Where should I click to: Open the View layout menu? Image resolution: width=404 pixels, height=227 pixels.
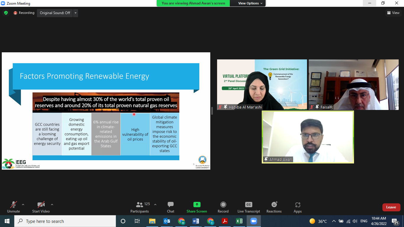point(393,13)
